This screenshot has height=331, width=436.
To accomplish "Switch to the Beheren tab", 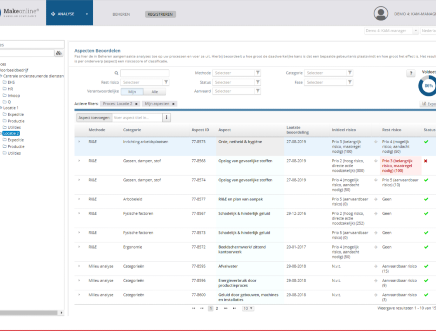I will coord(121,14).
